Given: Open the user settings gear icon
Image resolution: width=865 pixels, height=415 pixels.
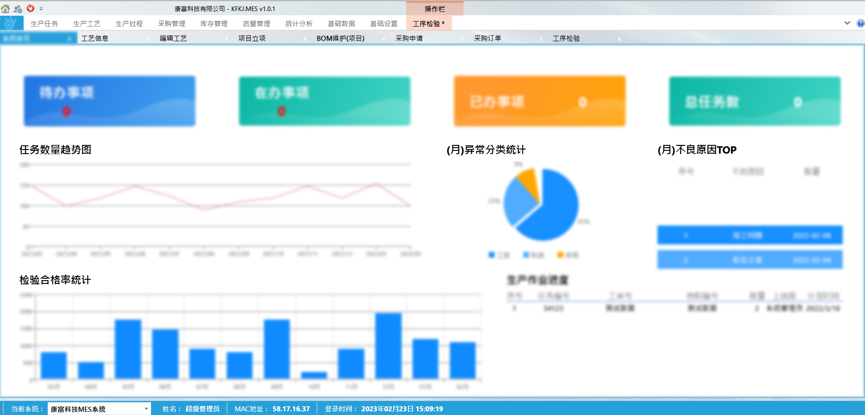Looking at the screenshot, I should tap(18, 9).
